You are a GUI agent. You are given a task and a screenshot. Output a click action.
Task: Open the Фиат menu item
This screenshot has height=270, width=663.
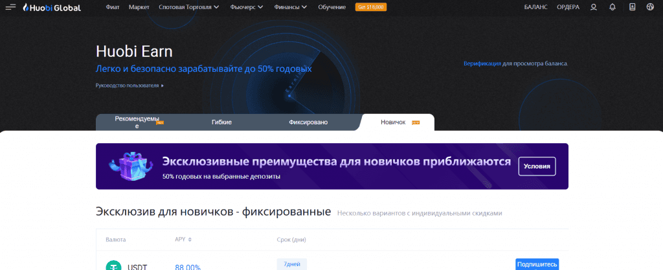(113, 7)
